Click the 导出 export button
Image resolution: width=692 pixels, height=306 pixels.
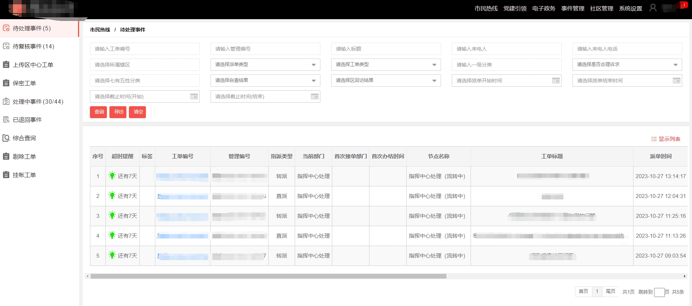point(118,112)
